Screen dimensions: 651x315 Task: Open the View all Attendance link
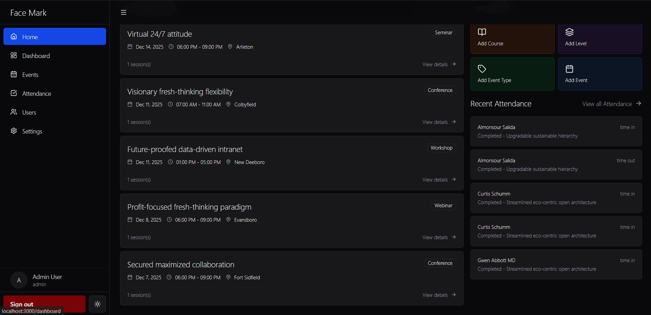click(x=607, y=104)
